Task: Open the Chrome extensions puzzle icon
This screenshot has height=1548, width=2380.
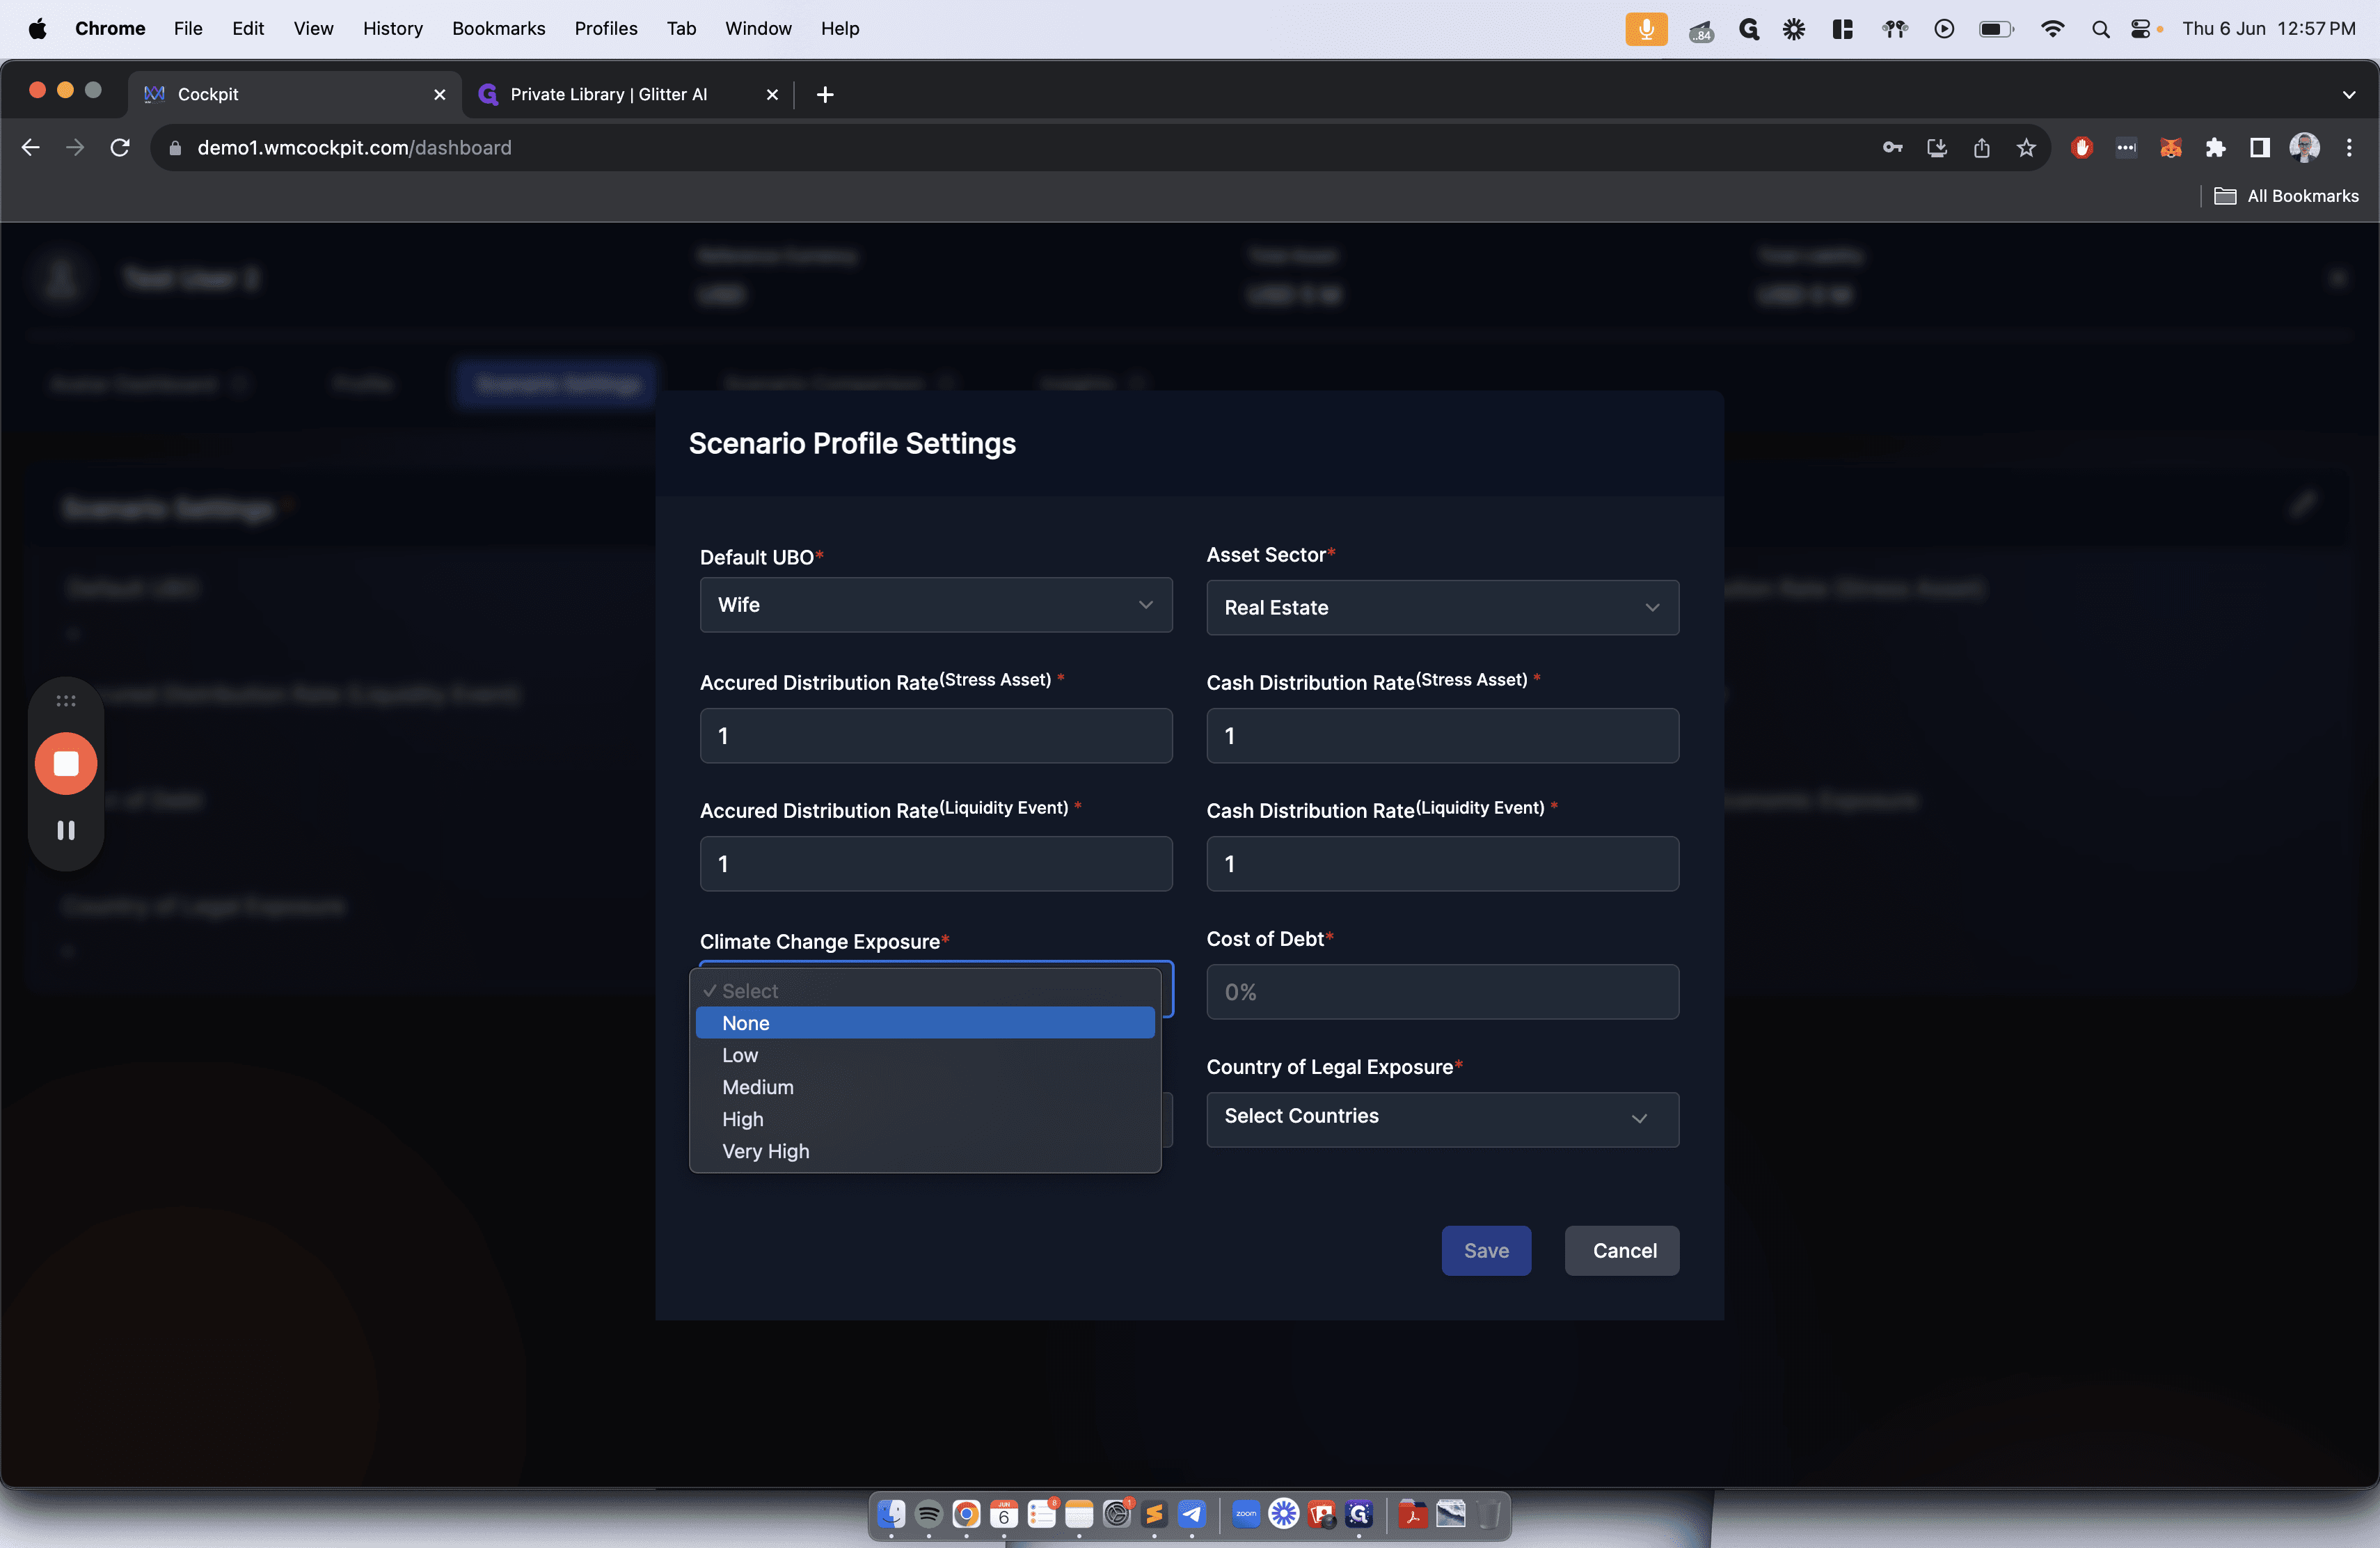Action: pyautogui.click(x=2215, y=148)
